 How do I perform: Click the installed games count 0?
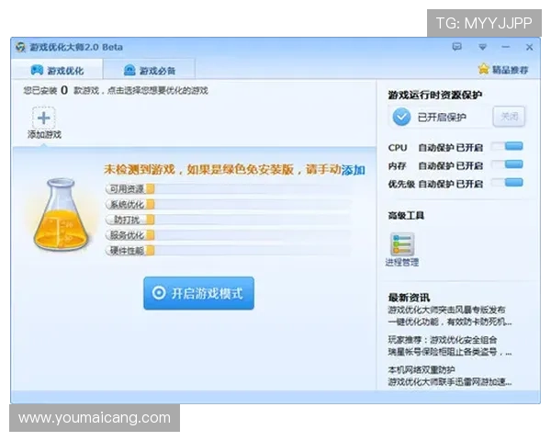[x=64, y=90]
